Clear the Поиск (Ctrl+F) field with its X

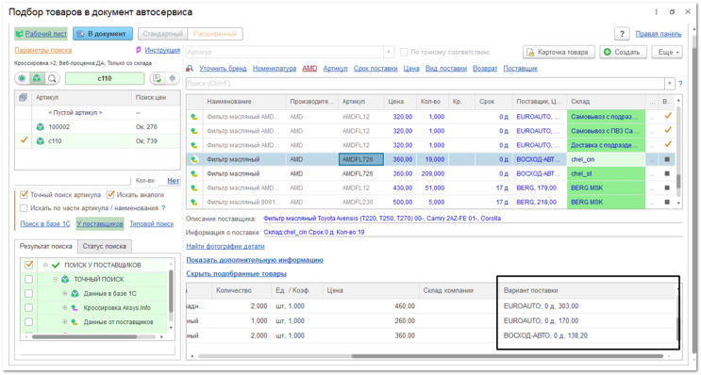tap(669, 84)
